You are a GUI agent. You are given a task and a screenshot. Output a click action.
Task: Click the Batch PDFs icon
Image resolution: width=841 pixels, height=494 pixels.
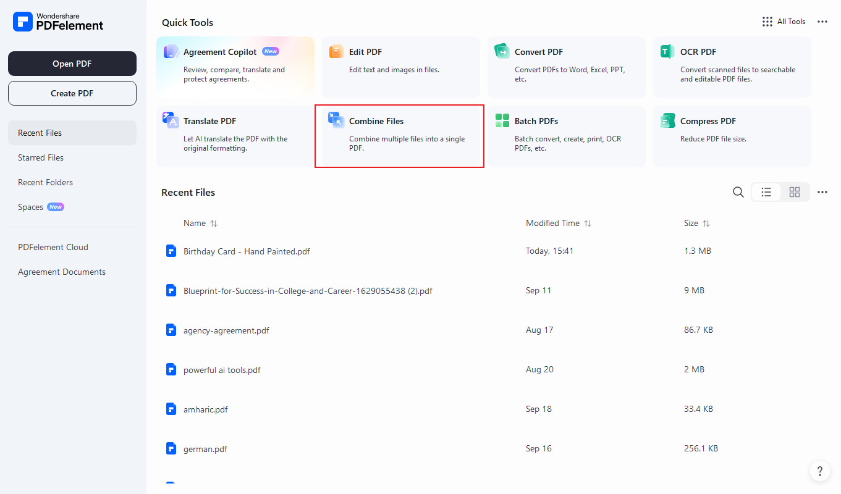pos(502,121)
